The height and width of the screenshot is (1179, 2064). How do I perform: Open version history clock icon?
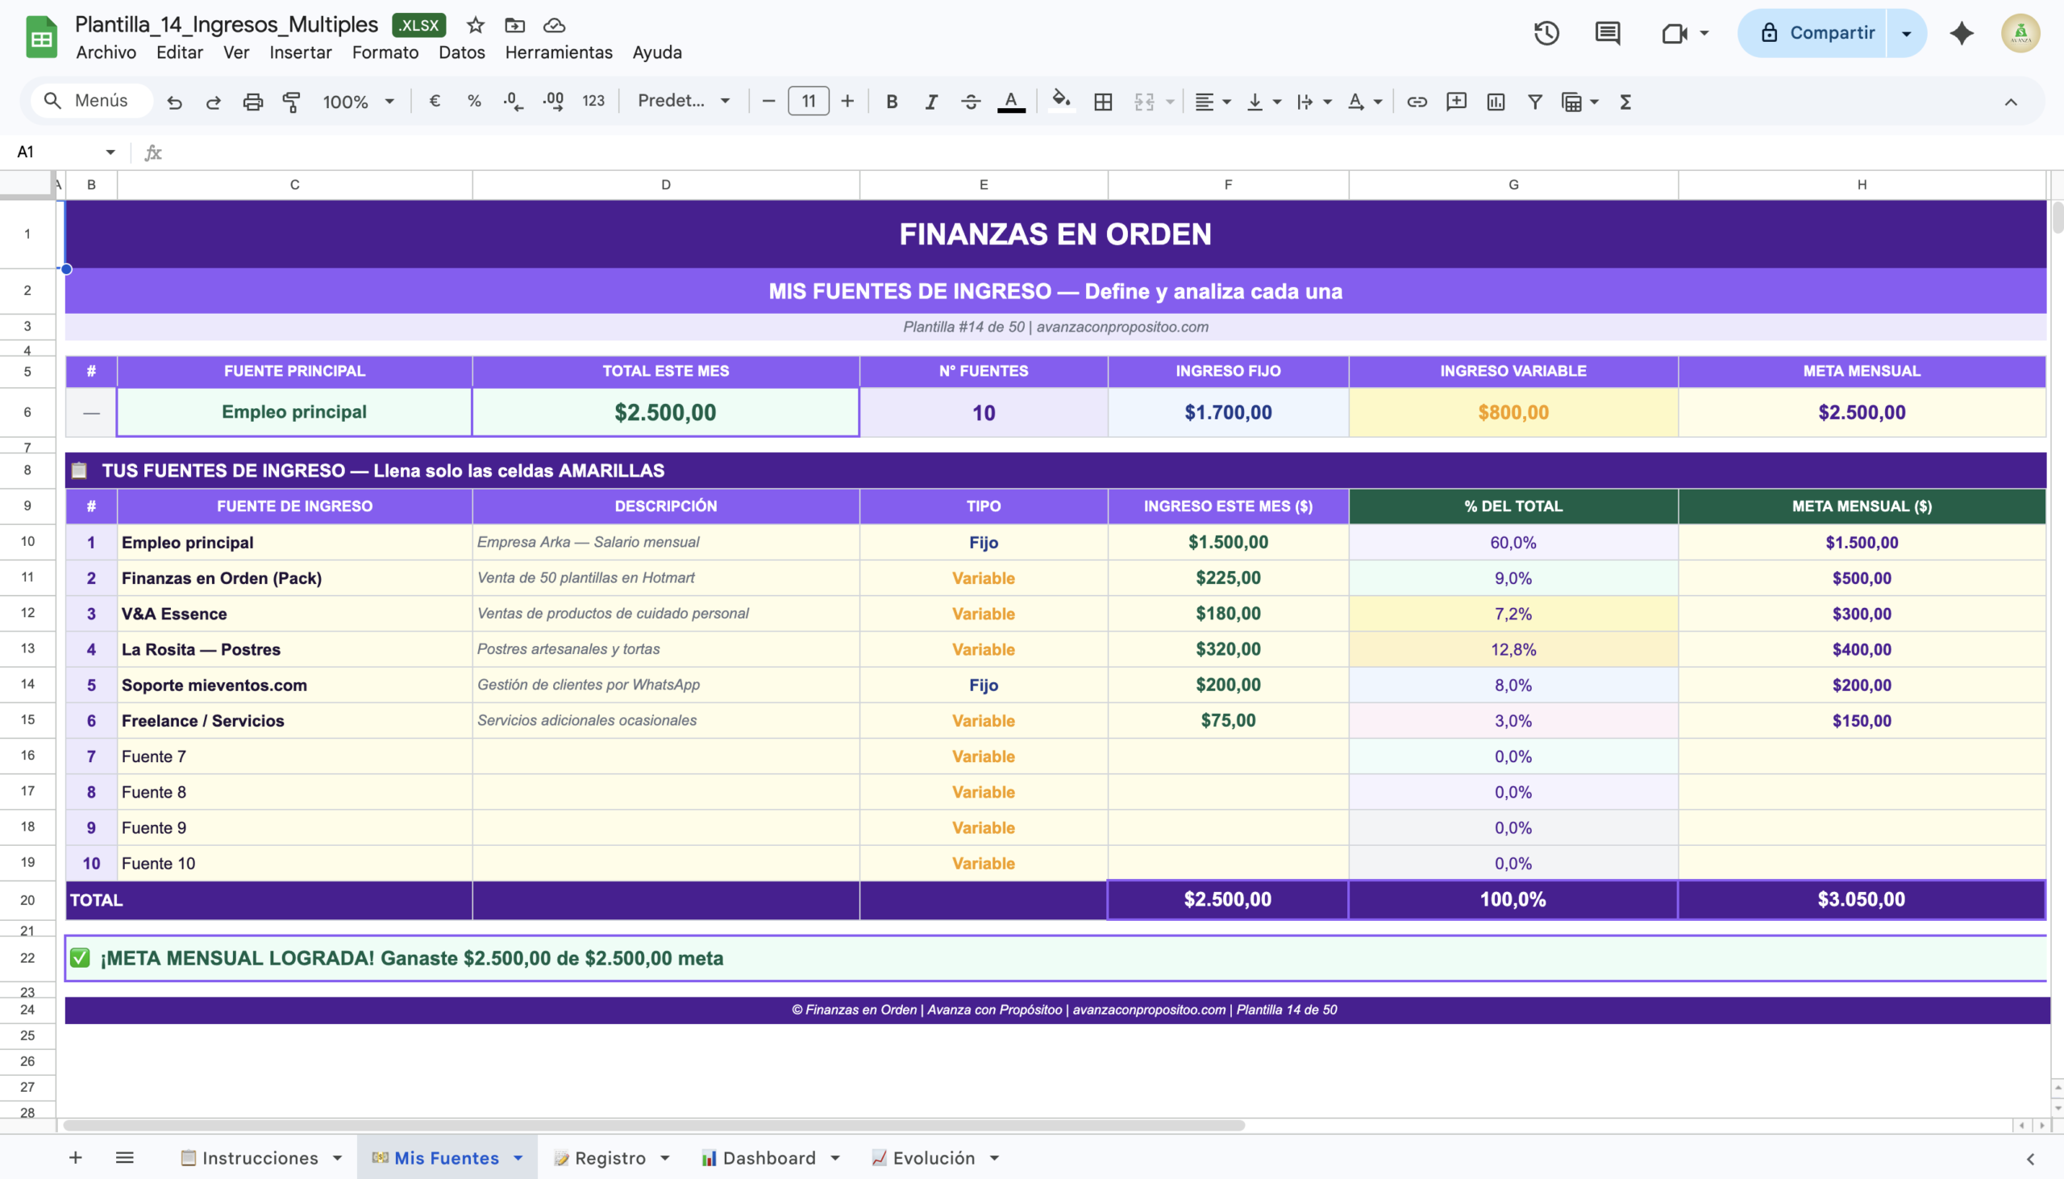[1546, 33]
